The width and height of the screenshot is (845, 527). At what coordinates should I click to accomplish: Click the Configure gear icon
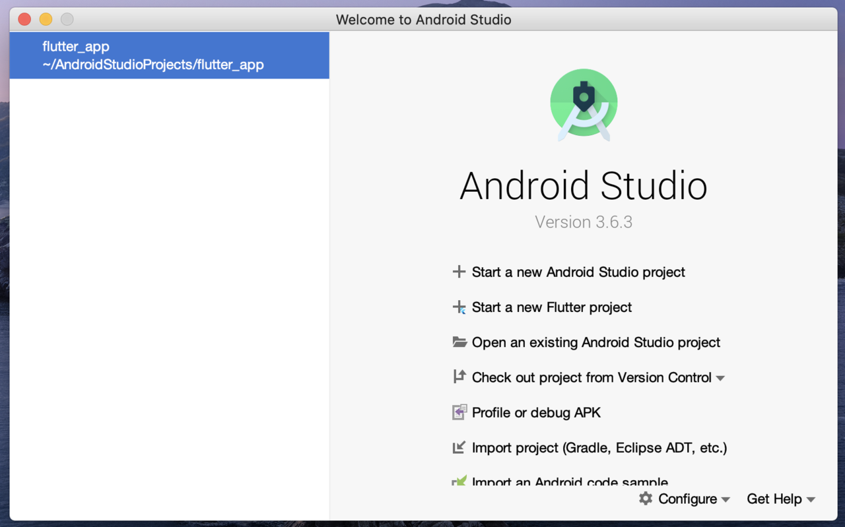coord(646,499)
